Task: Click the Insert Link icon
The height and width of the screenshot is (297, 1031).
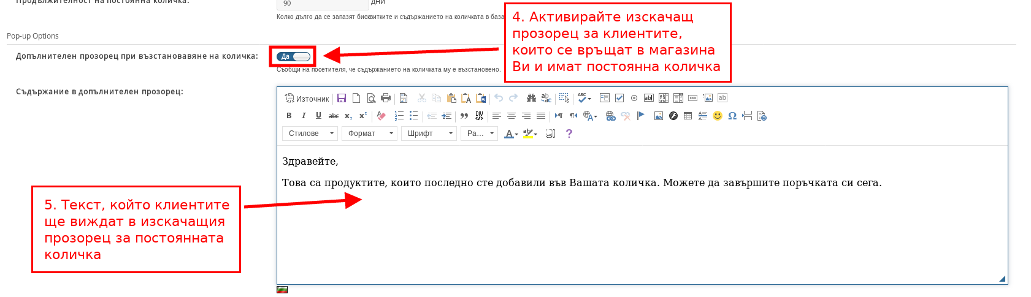Action: pos(610,116)
